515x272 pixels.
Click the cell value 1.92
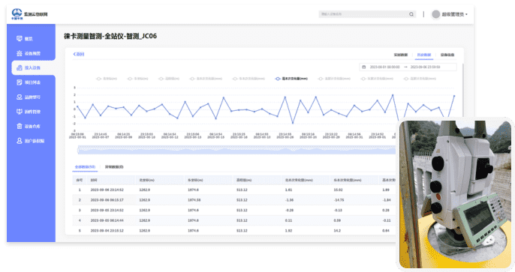pyautogui.click(x=288, y=231)
